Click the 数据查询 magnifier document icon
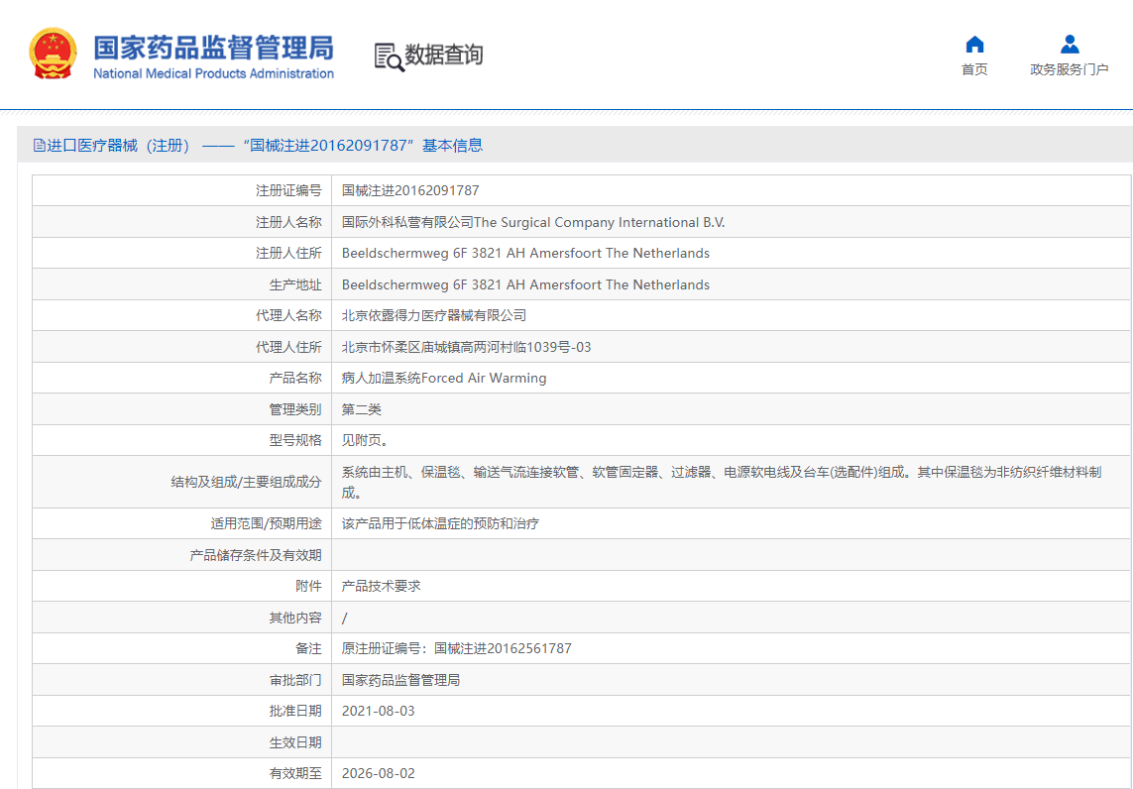The image size is (1133, 789). 389,56
